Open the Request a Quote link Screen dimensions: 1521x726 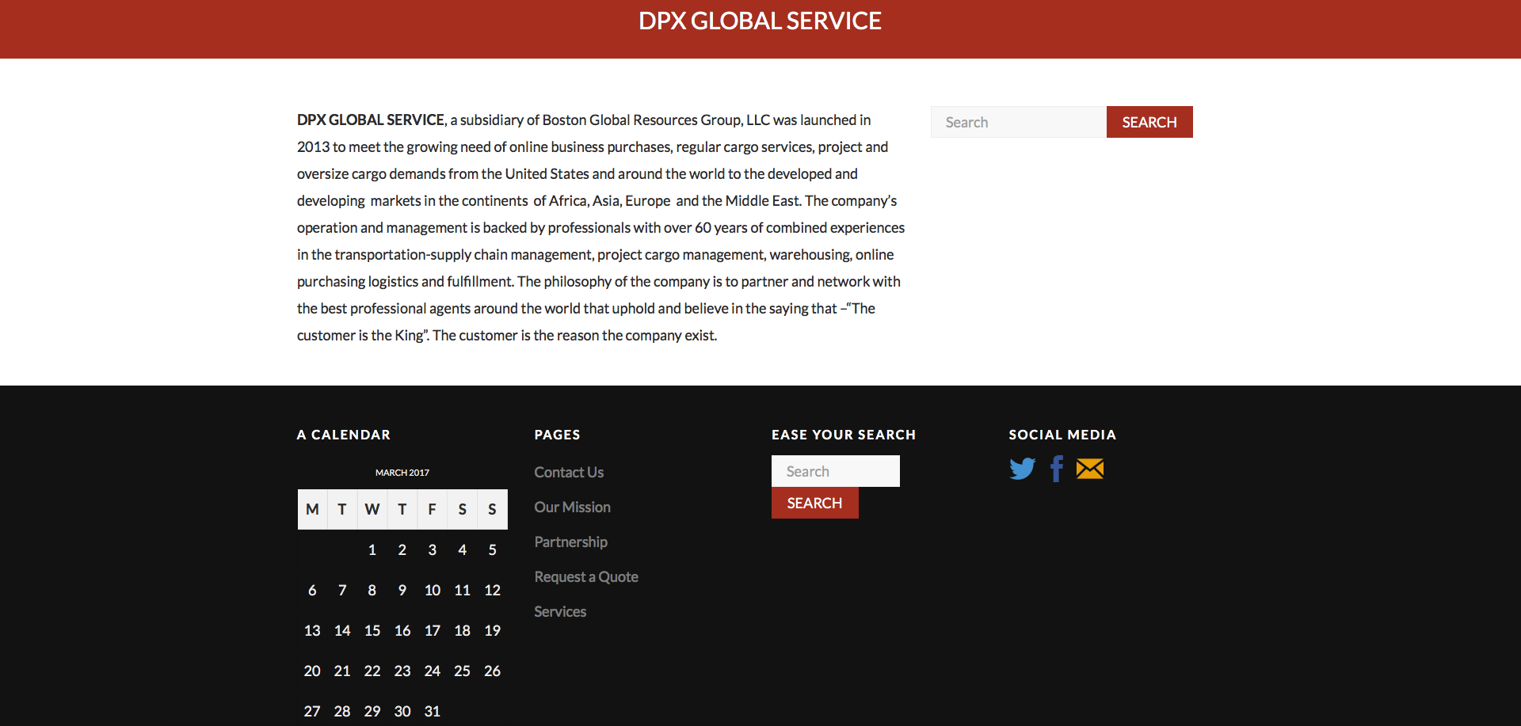(586, 577)
